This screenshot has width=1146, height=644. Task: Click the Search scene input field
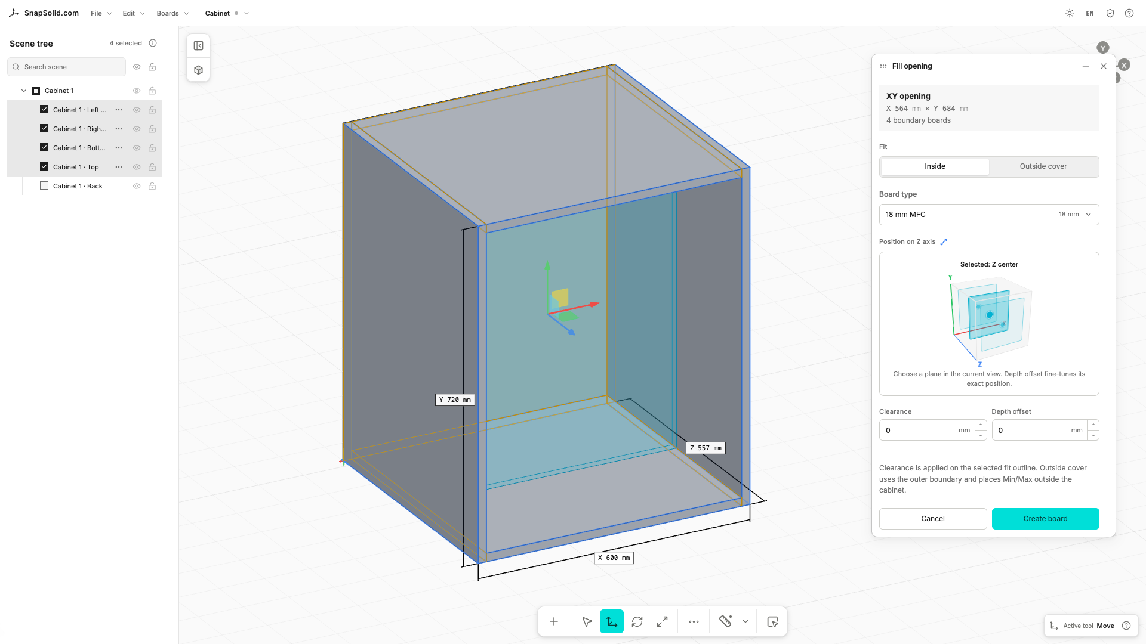pyautogui.click(x=66, y=67)
